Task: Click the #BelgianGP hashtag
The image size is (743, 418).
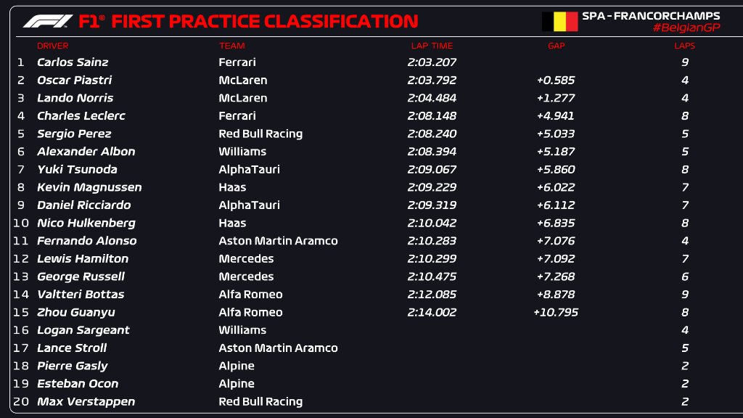Action: (686, 28)
